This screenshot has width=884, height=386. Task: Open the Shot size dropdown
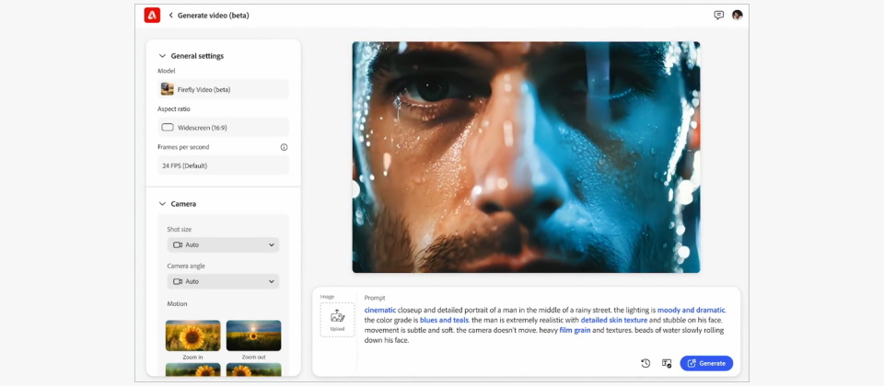coord(223,245)
